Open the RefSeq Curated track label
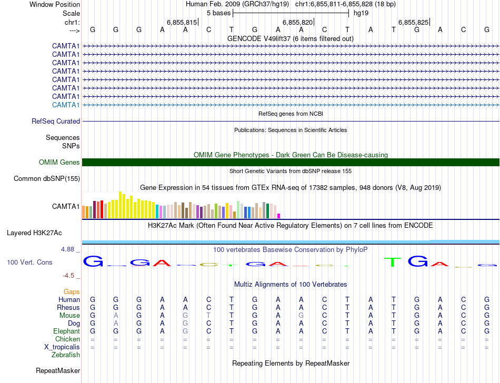The image size is (500, 383). (55, 122)
